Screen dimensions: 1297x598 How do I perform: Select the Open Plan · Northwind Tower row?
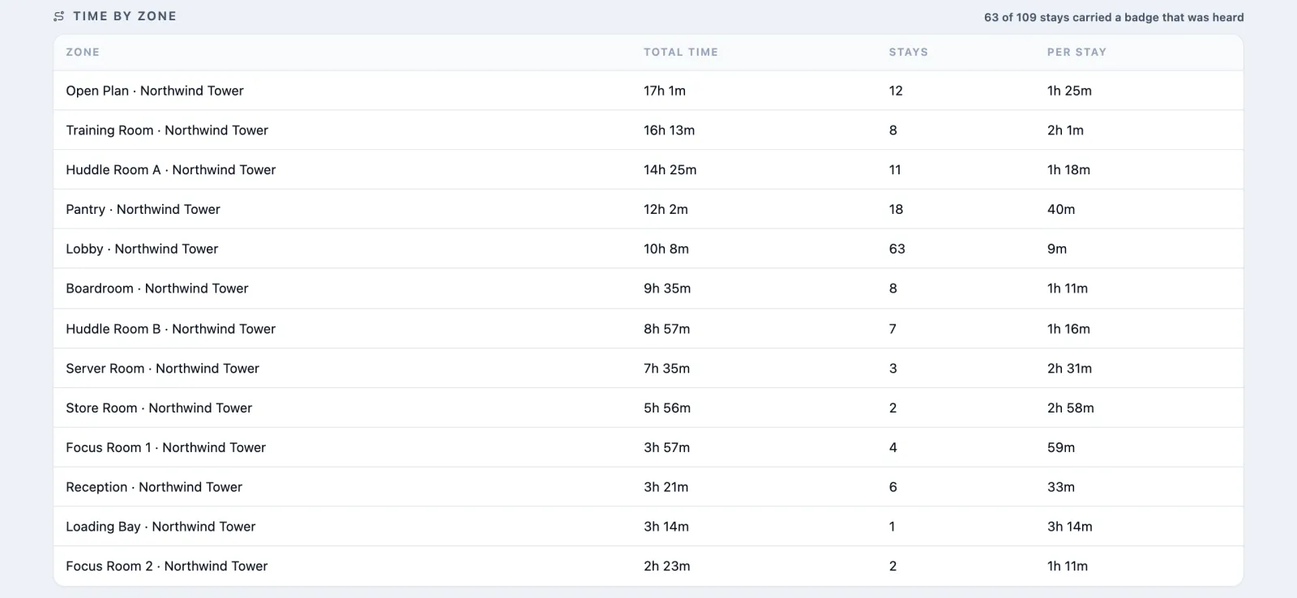[x=648, y=91]
